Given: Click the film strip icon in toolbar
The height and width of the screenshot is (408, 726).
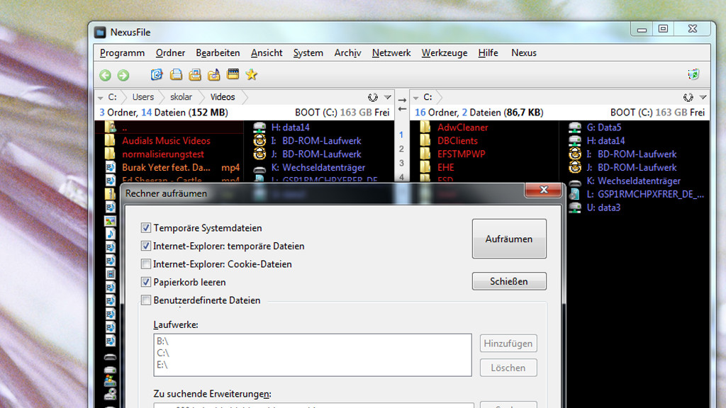Looking at the screenshot, I should [233, 74].
